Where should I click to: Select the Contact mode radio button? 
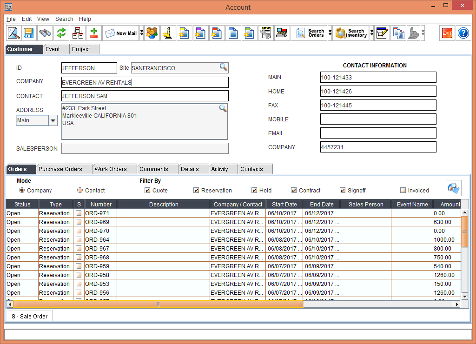coord(80,190)
